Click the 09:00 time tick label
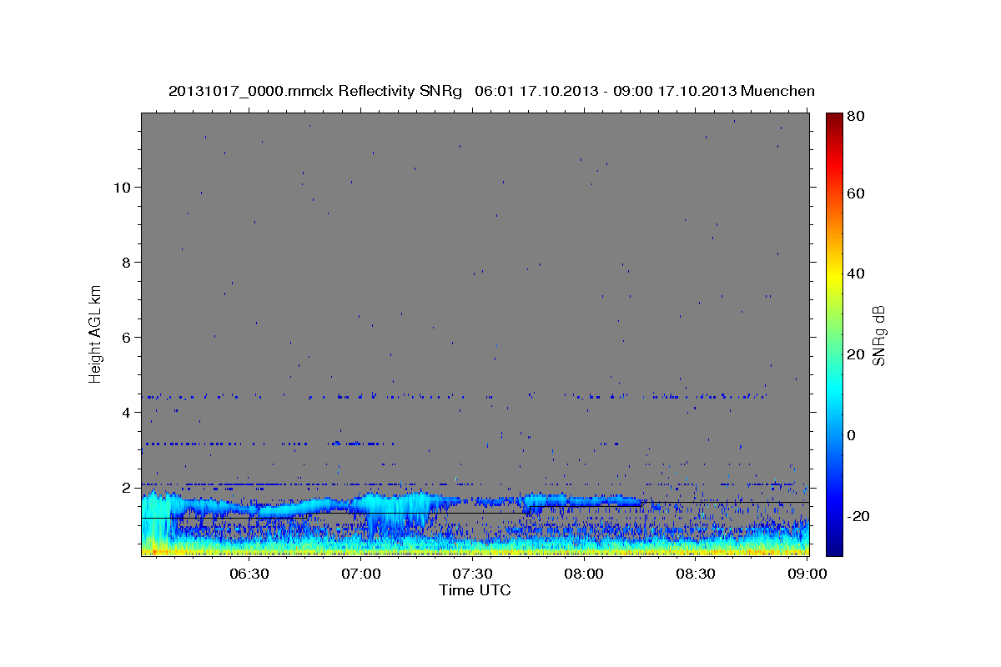The width and height of the screenshot is (1001, 667). pos(808,574)
